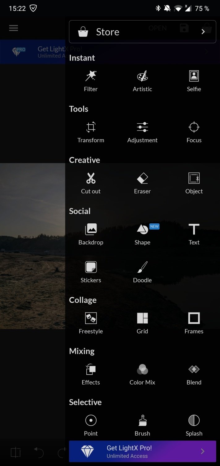Tap the Wi-Fi status icon

pyautogui.click(x=178, y=8)
